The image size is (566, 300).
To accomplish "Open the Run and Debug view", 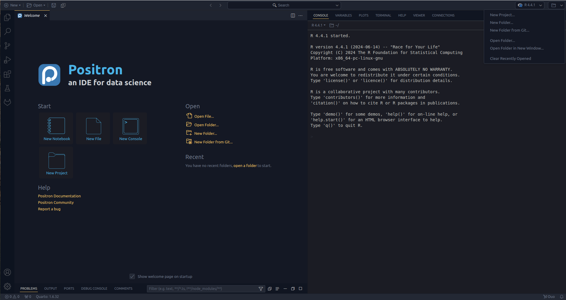I will [x=7, y=60].
